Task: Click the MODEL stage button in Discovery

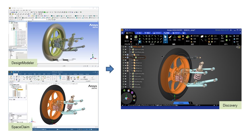Action: point(181,103)
